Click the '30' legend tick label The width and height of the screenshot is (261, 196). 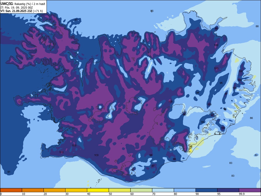[x=67, y=194]
